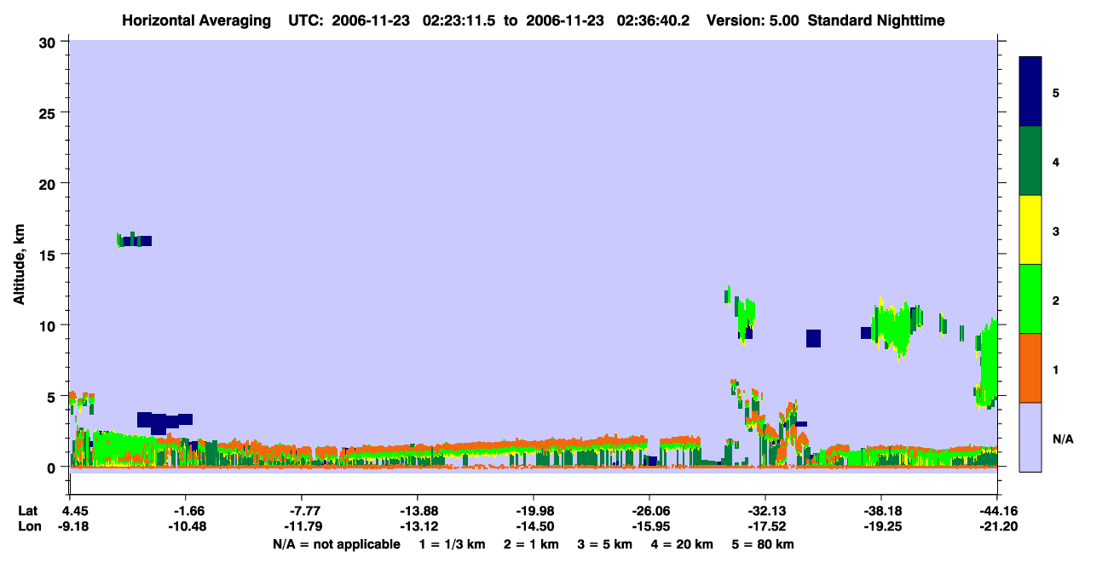Image resolution: width=1108 pixels, height=568 pixels.
Task: Click the 'N/A = not applicable' legend text
Action: 336,544
